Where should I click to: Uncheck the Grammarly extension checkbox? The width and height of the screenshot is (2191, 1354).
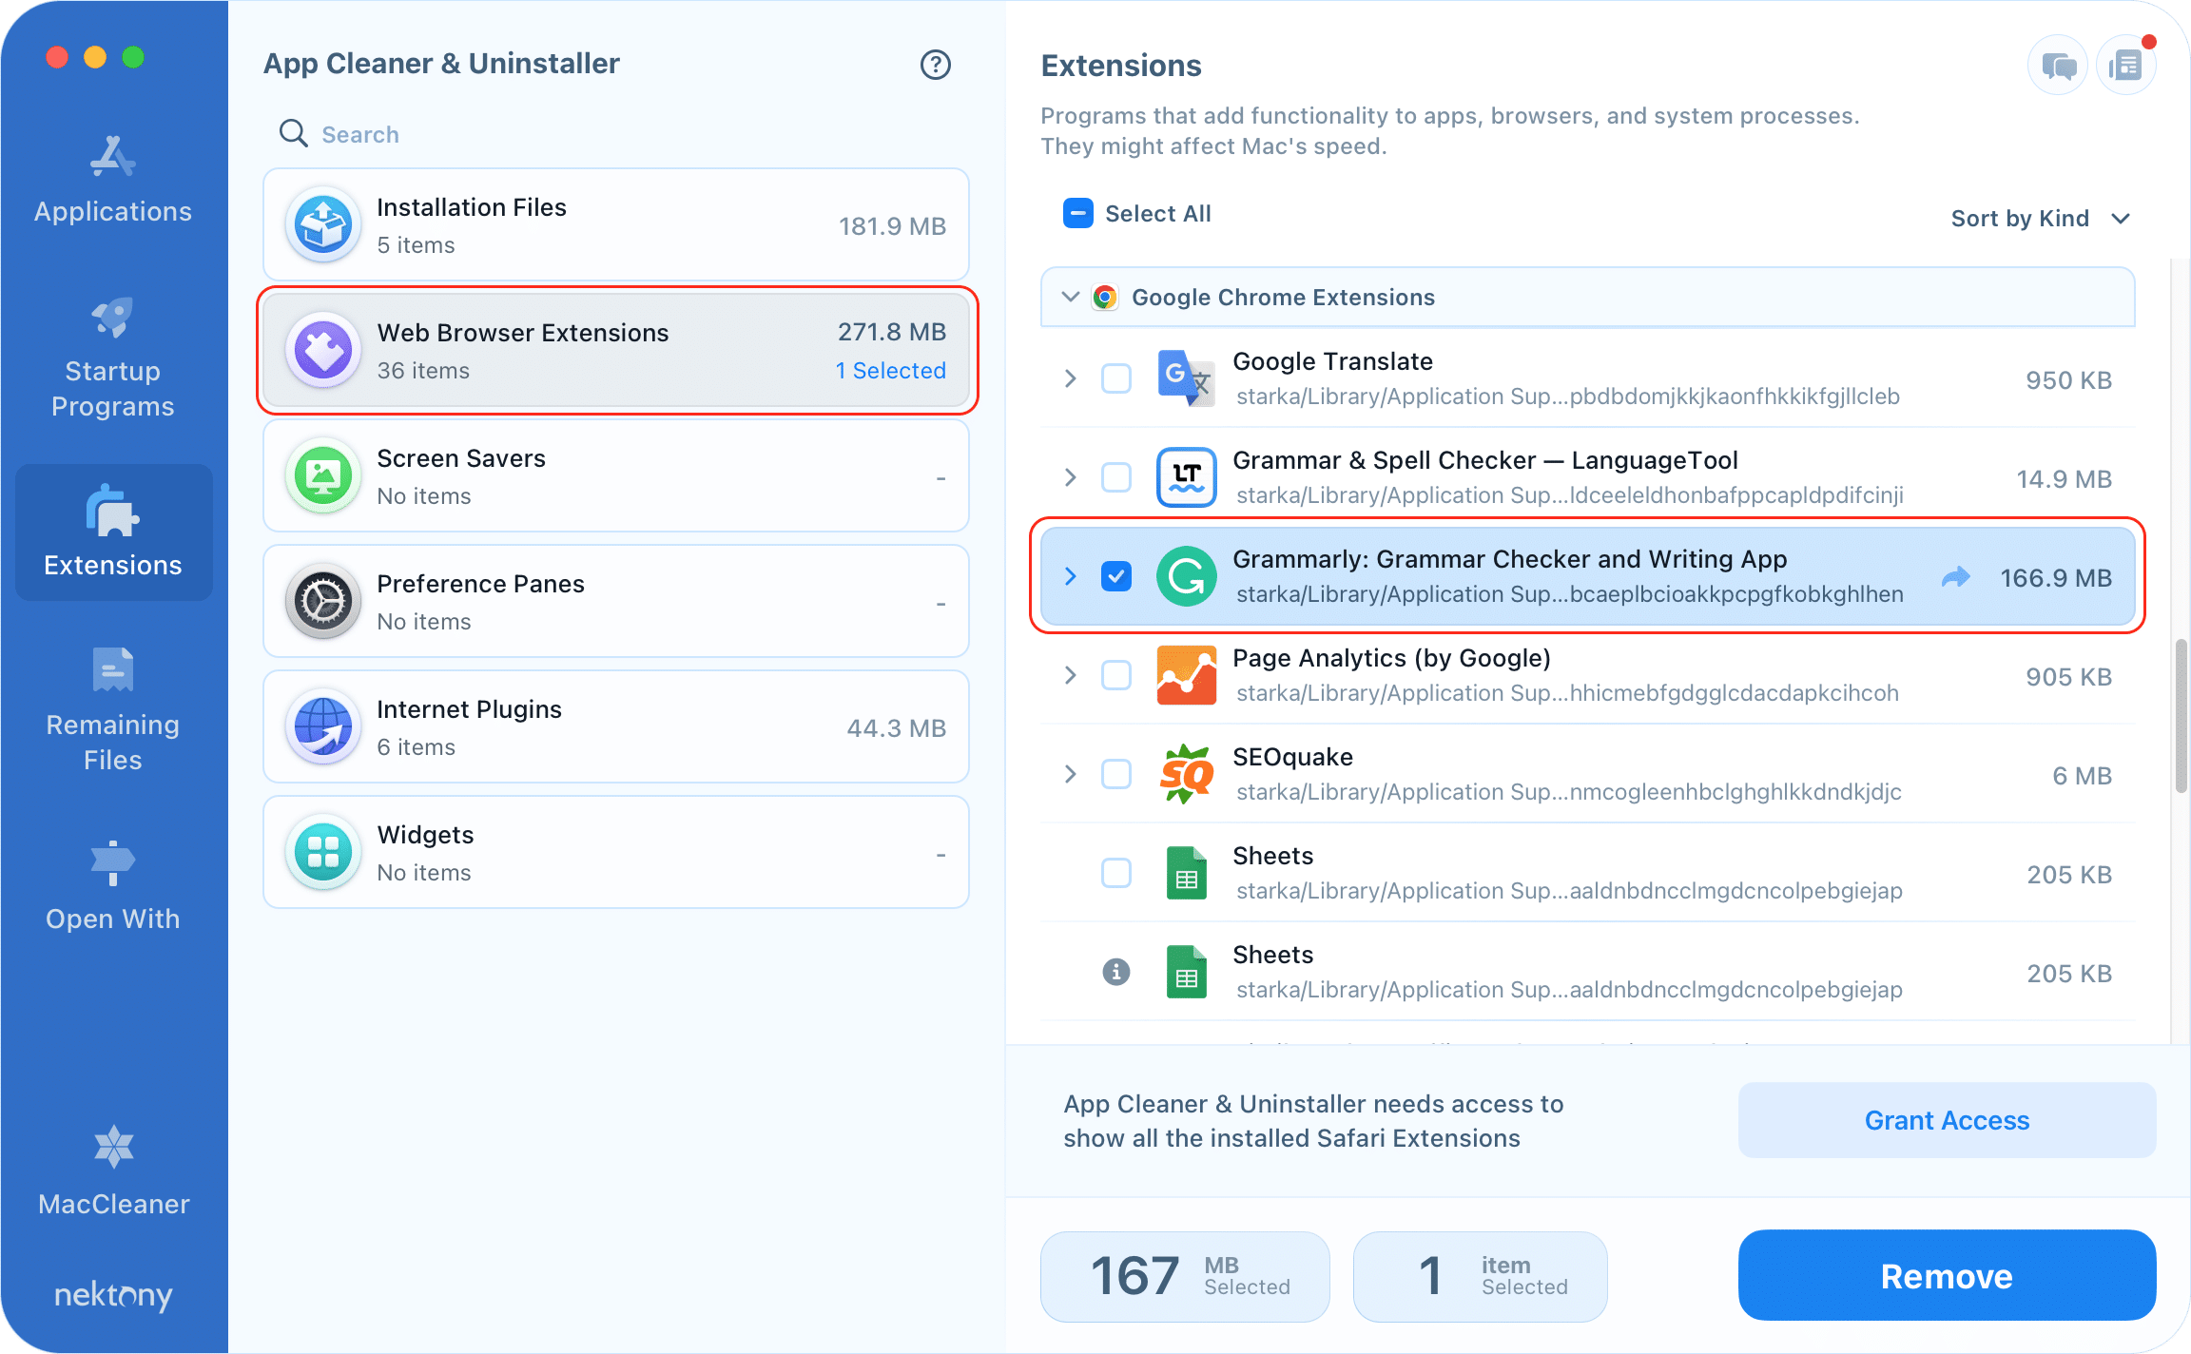1115,576
